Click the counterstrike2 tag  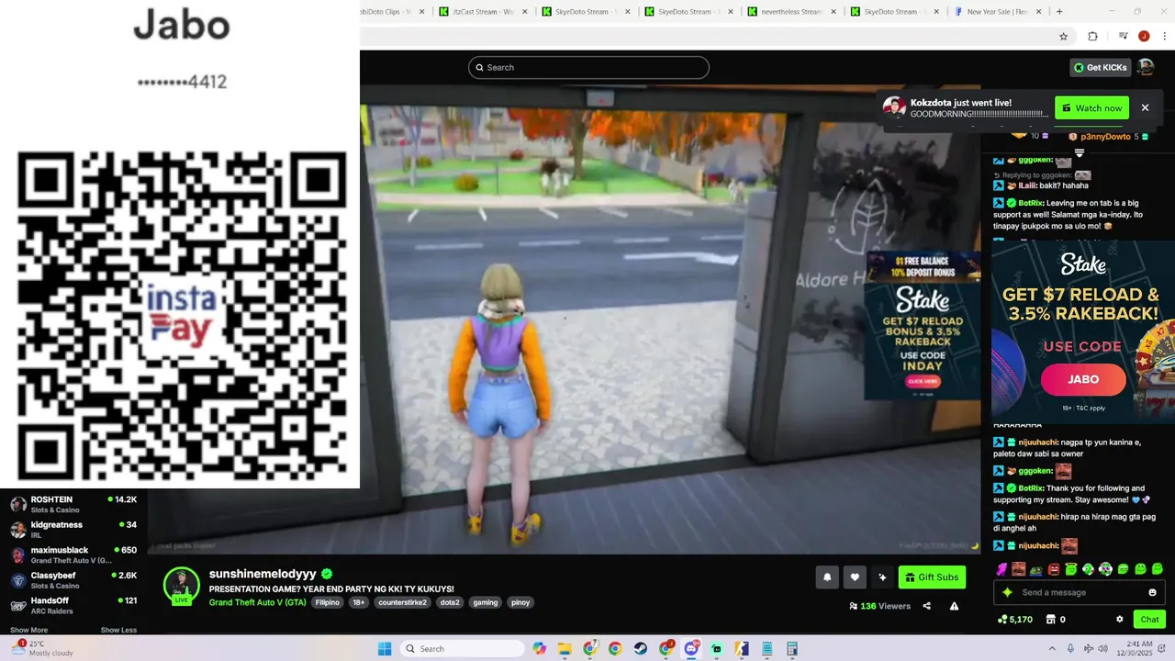coord(403,602)
